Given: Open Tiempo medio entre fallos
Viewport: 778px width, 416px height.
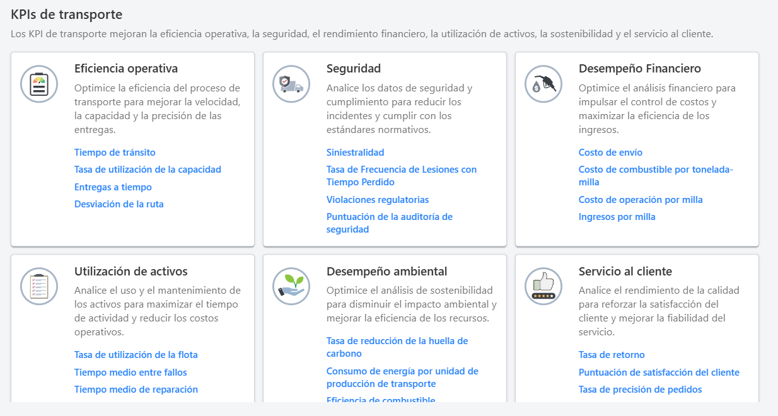Looking at the screenshot, I should pos(131,372).
